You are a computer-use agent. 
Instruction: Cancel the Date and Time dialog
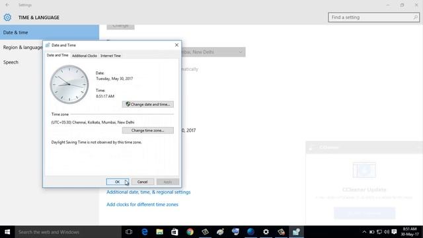143,182
